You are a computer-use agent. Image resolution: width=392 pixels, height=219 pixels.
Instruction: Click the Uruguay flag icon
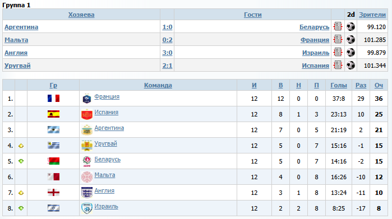(x=53, y=145)
